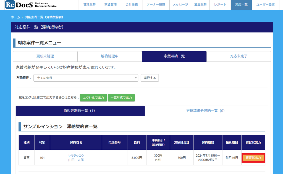Open the 管理業務 menu
Image resolution: width=283 pixels, height=174 pixels.
tap(89, 5)
